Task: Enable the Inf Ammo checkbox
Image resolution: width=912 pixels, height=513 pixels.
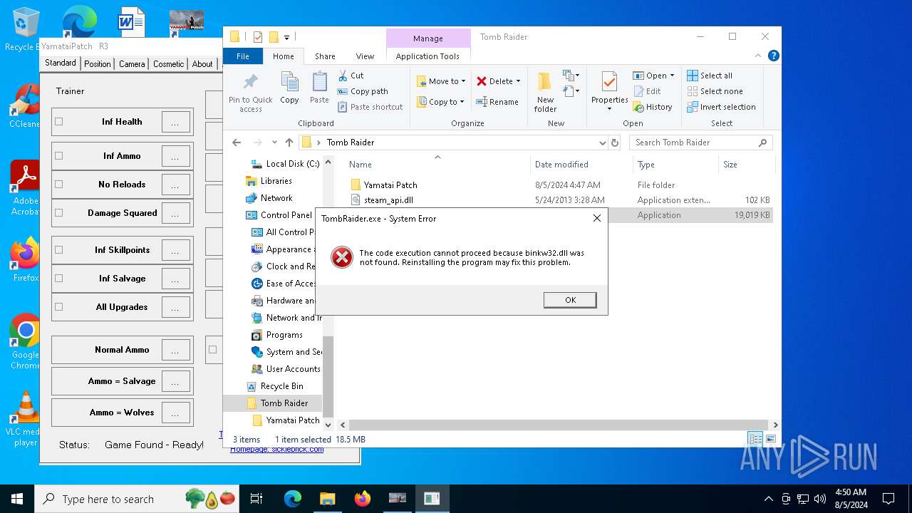Action: click(x=58, y=156)
